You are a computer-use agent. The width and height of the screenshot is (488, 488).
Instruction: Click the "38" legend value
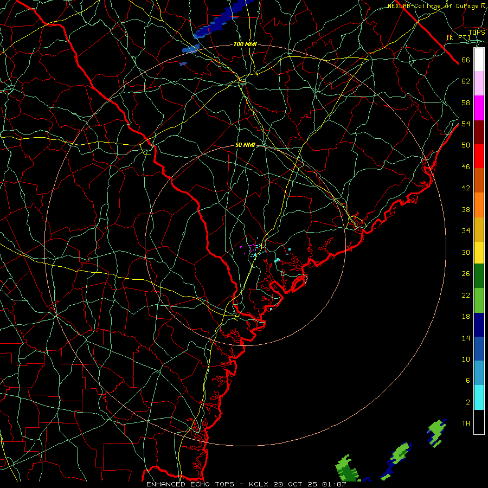coord(466,209)
